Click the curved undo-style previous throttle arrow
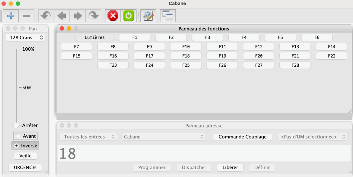 [x=46, y=16]
